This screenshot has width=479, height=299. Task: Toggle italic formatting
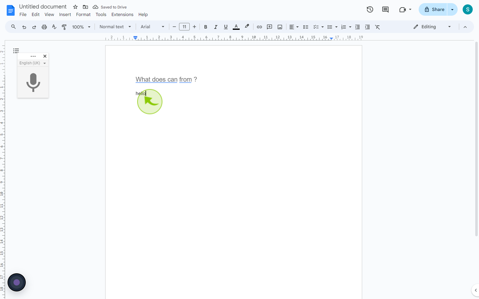[x=216, y=27]
